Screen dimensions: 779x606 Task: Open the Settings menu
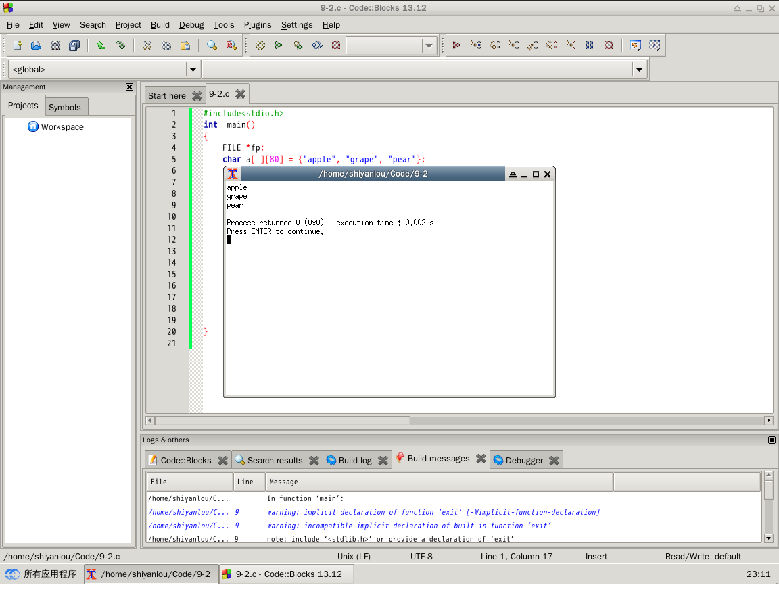click(297, 25)
